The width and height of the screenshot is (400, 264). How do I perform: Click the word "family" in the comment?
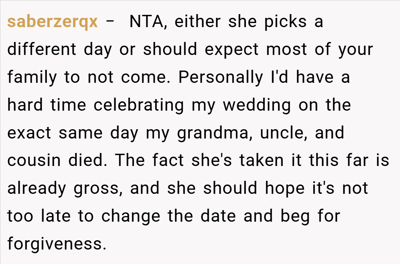(x=32, y=78)
